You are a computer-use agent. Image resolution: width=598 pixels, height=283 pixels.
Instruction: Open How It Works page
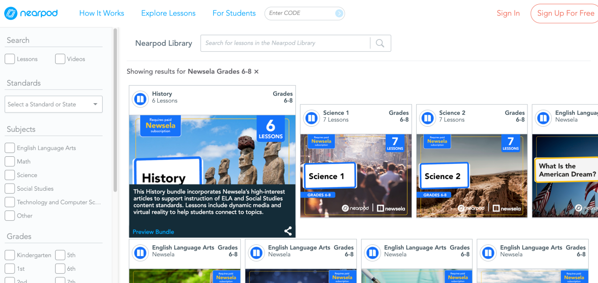pos(102,13)
